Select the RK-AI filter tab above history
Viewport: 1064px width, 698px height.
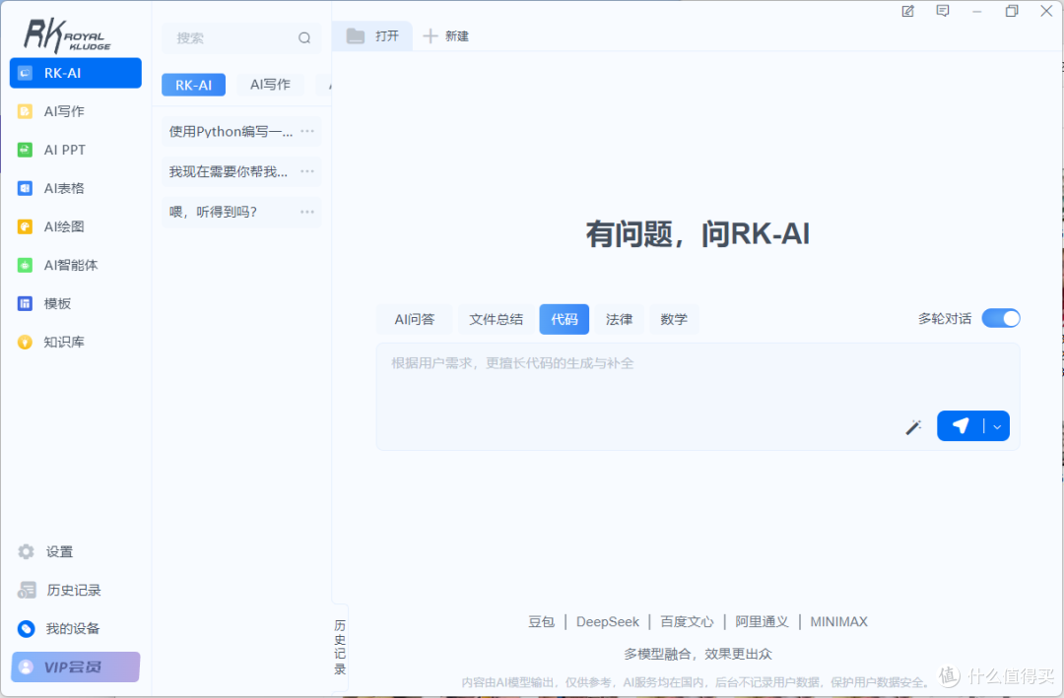click(x=193, y=85)
